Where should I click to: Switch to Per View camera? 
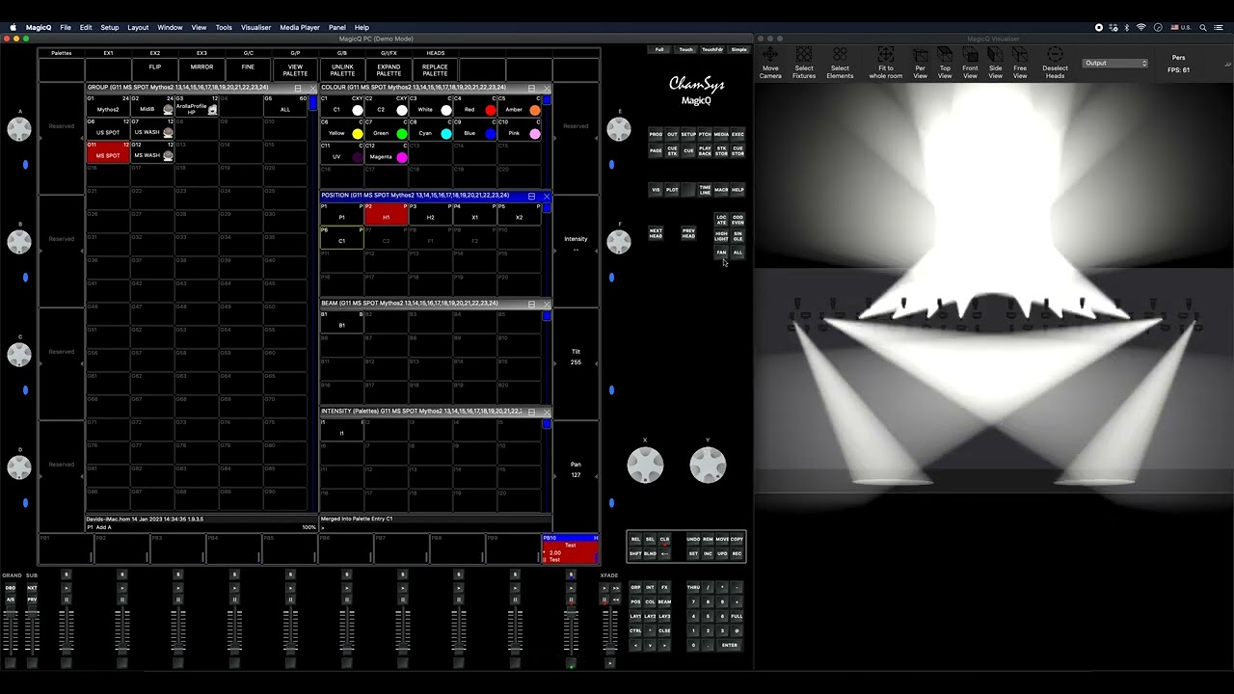920,64
